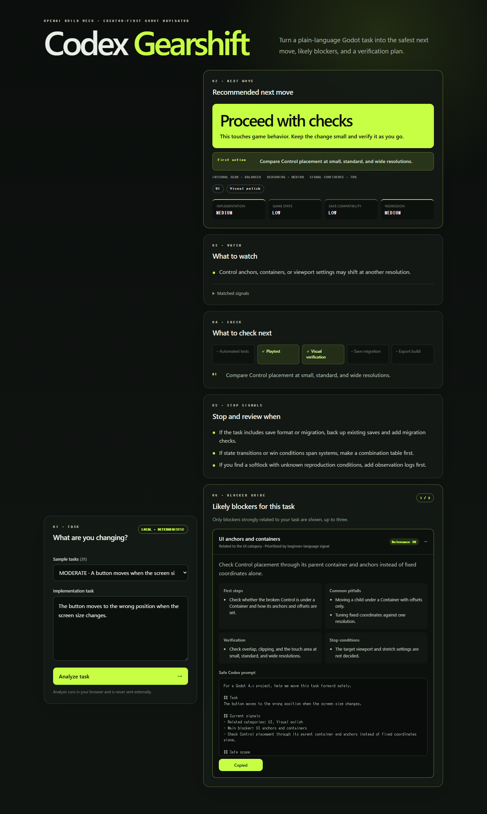Open the Regression MEDIUM risk card
The image size is (487, 814).
tap(407, 209)
